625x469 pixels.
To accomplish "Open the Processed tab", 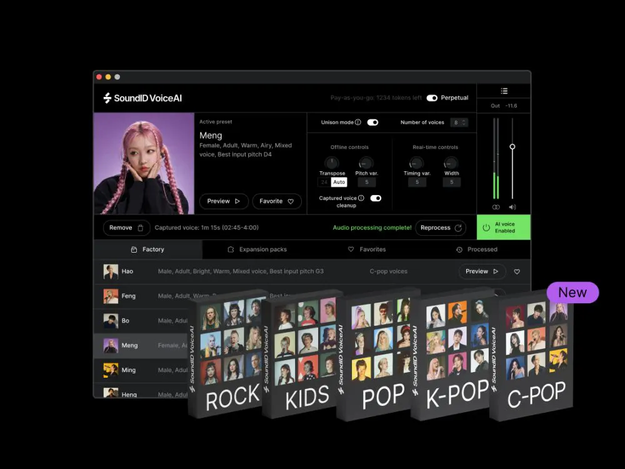I will point(476,250).
